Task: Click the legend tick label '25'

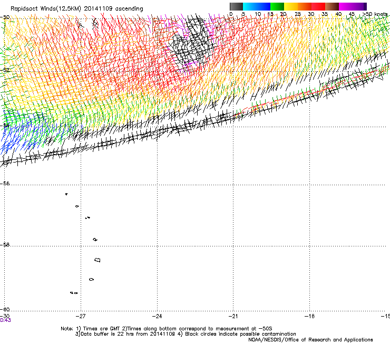Action: tap(298, 14)
